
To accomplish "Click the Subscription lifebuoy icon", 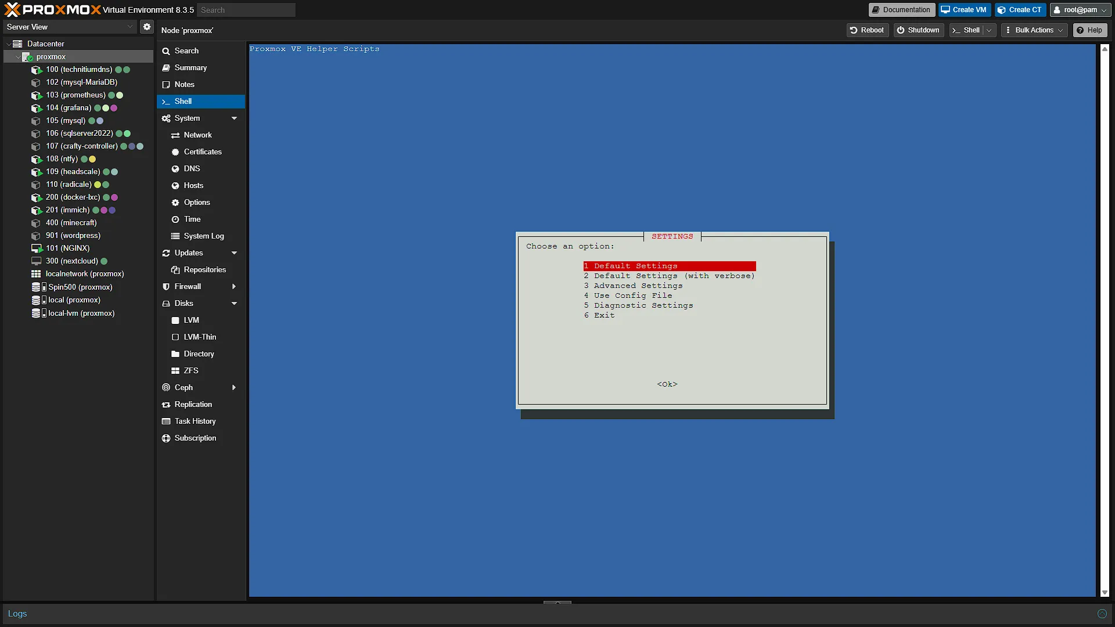I will pos(166,438).
